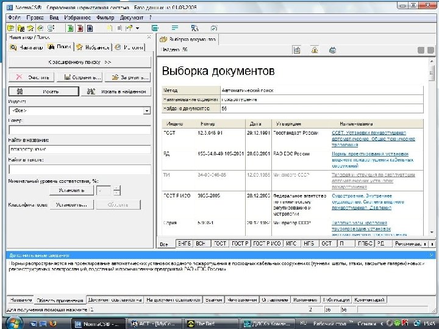The height and width of the screenshot is (329, 439).
Task: Click the blue text-lines toolbar icon
Action: [175, 28]
